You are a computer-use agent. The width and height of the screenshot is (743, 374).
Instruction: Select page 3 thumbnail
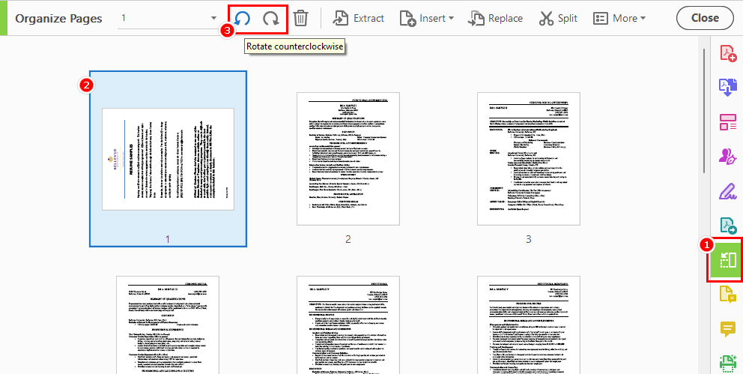click(x=528, y=159)
